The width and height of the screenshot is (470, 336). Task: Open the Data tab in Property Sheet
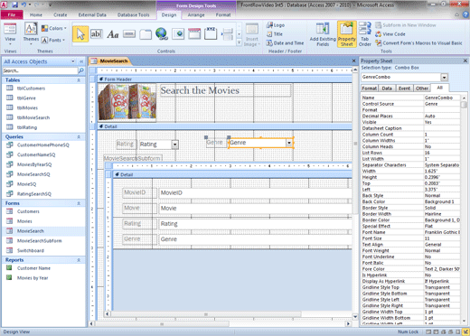pos(387,89)
